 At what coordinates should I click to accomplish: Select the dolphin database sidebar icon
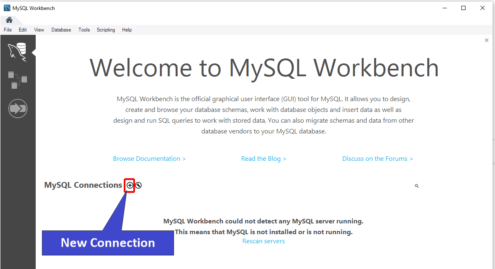click(x=17, y=52)
